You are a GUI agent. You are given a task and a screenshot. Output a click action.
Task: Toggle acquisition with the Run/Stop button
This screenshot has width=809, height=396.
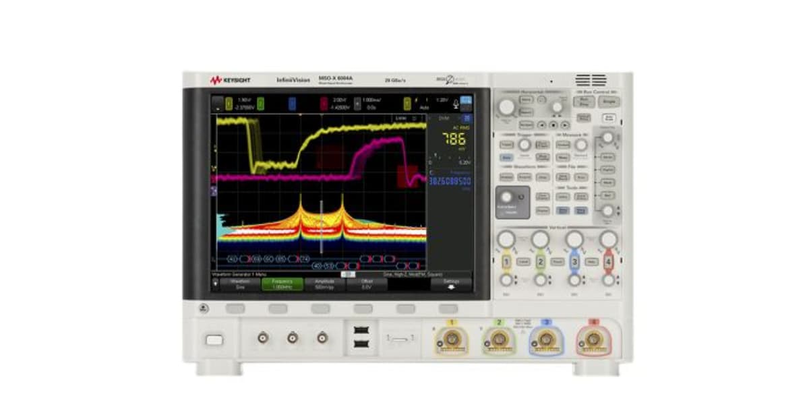click(584, 101)
